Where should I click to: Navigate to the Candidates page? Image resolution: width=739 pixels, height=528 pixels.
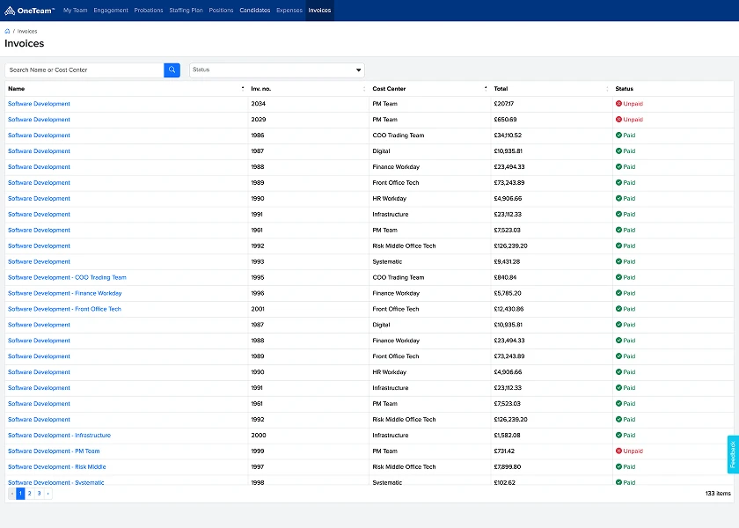pyautogui.click(x=254, y=11)
